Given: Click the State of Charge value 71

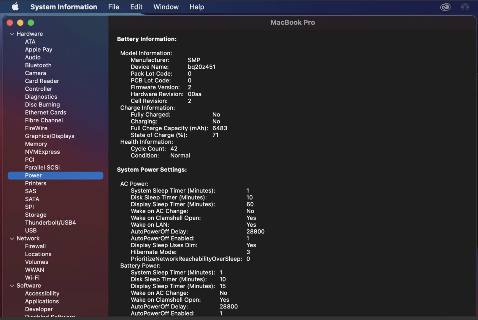Looking at the screenshot, I should point(215,135).
